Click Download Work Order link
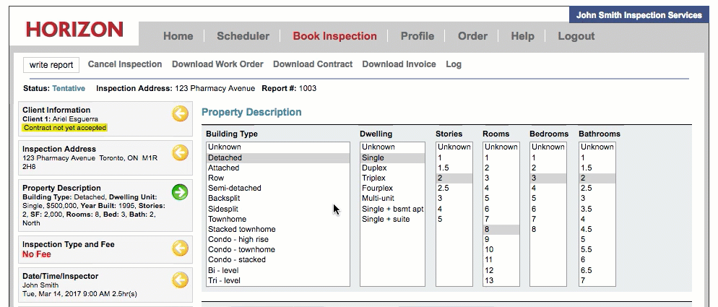 coord(217,64)
